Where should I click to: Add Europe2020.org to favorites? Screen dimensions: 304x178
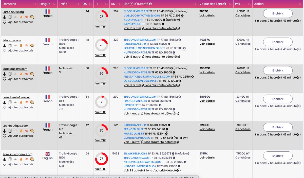coord(18,22)
